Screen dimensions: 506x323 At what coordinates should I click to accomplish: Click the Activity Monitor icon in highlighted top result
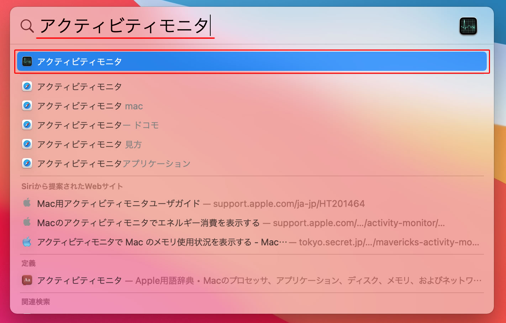(27, 61)
